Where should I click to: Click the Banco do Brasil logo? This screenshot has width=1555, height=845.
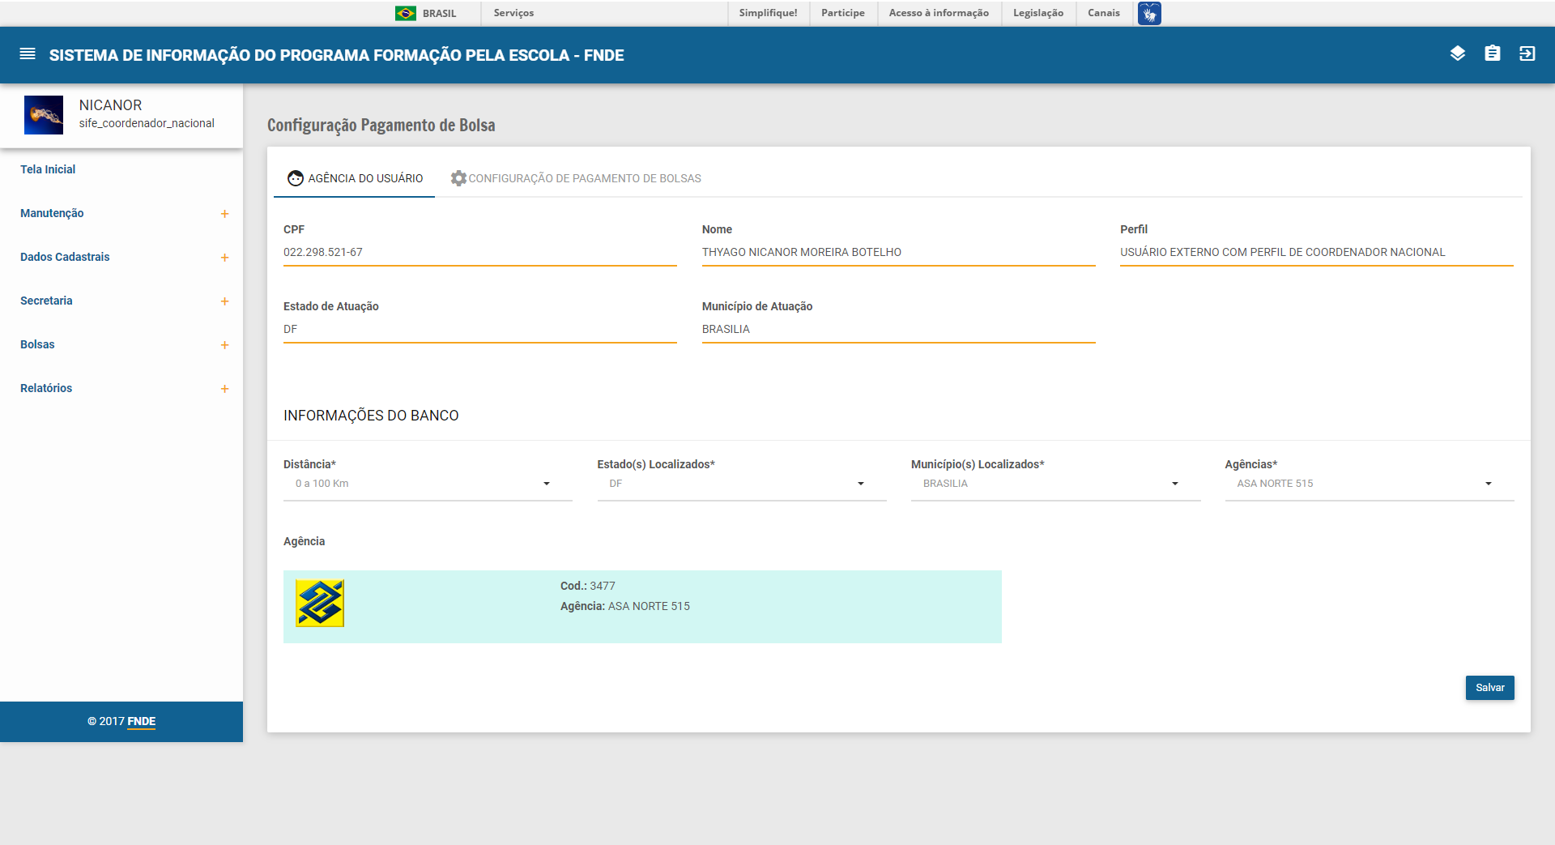click(320, 604)
